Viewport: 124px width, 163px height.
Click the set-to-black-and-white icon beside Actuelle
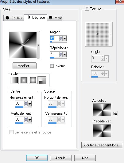115,113
